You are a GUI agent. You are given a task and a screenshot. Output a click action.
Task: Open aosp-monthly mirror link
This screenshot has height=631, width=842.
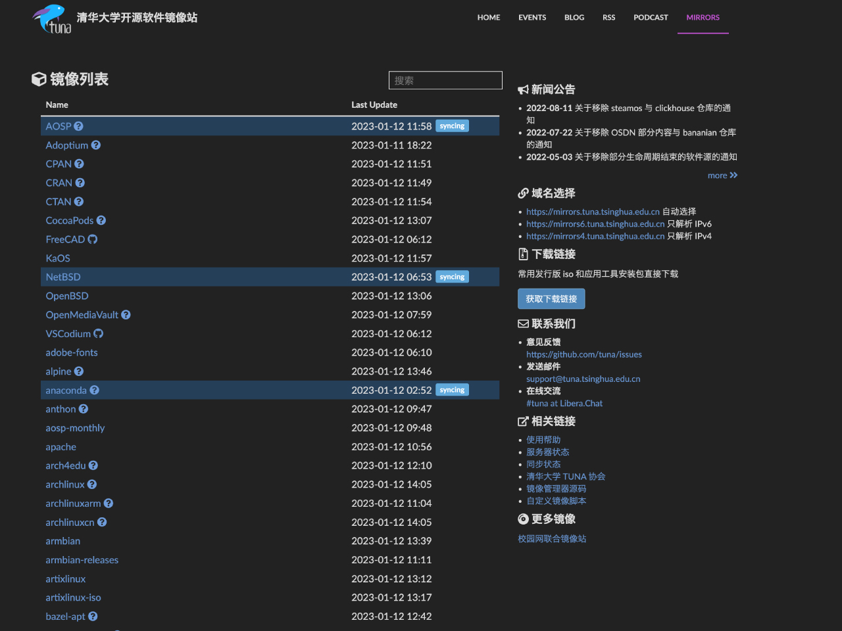tap(75, 428)
